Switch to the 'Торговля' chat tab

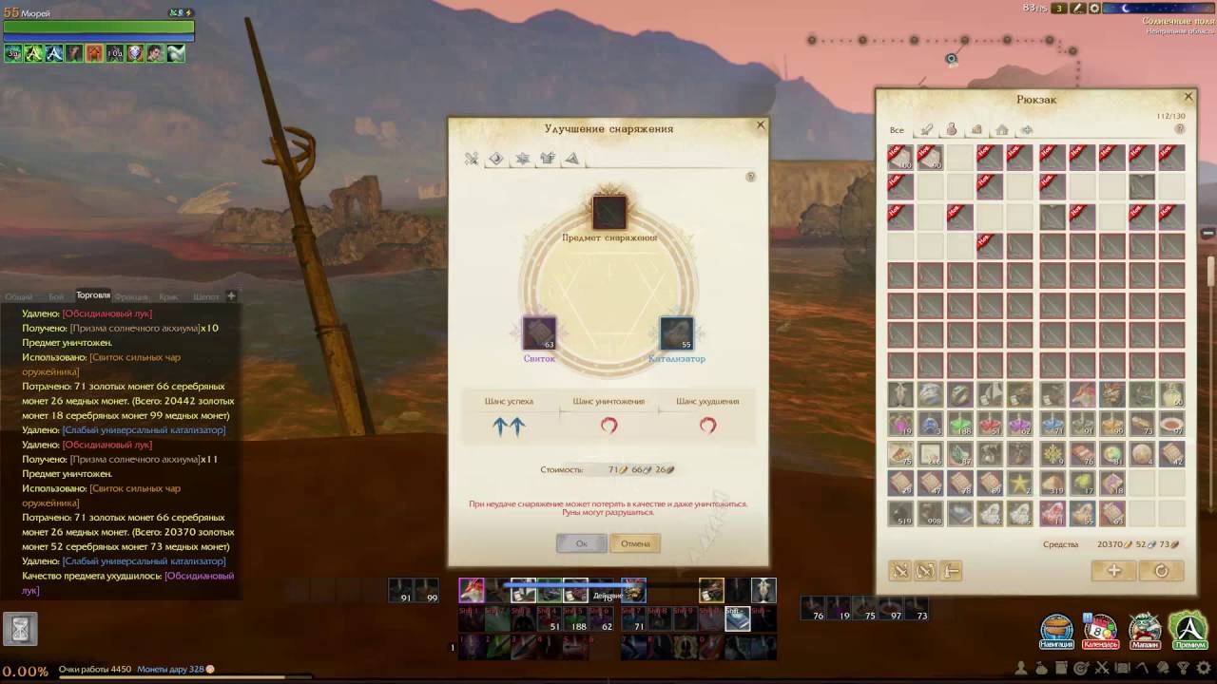coord(93,295)
